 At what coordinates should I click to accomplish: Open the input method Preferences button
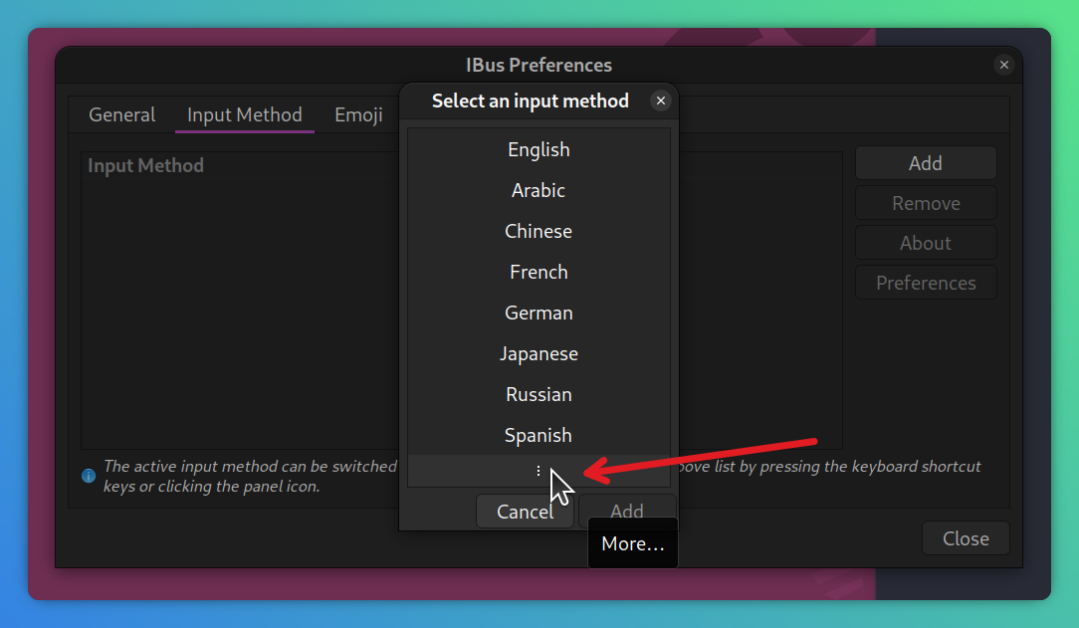(926, 283)
